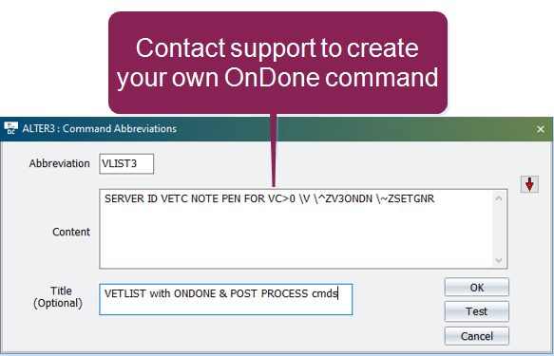Image resolution: width=554 pixels, height=356 pixels.
Task: Click the Content box scroll-down arrow
Action: click(x=499, y=260)
